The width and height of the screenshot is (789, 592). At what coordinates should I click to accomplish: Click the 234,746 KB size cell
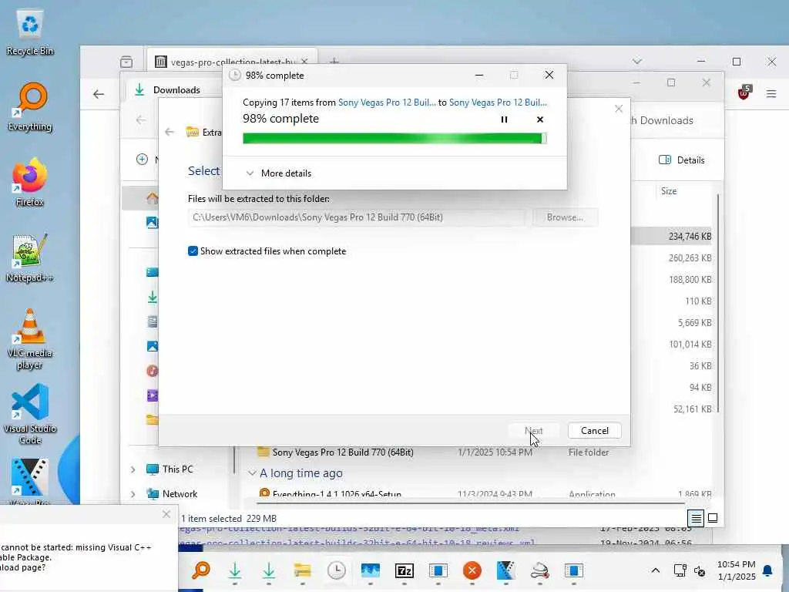690,236
